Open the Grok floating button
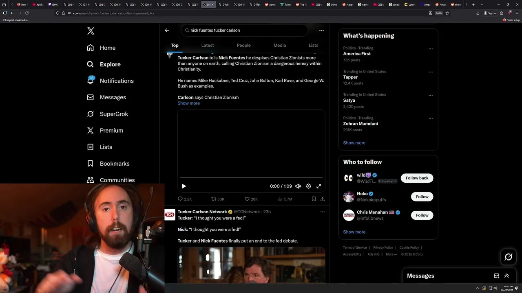 508,257
